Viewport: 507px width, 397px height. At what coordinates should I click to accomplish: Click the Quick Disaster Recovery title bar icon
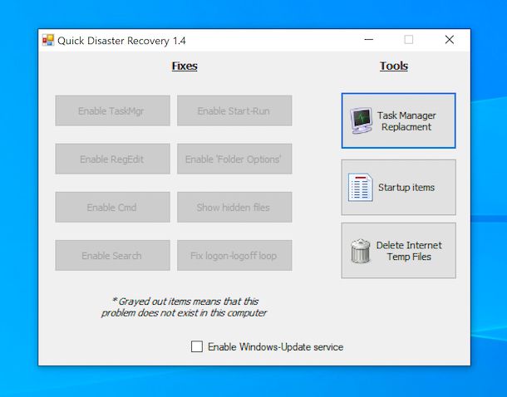tap(48, 41)
